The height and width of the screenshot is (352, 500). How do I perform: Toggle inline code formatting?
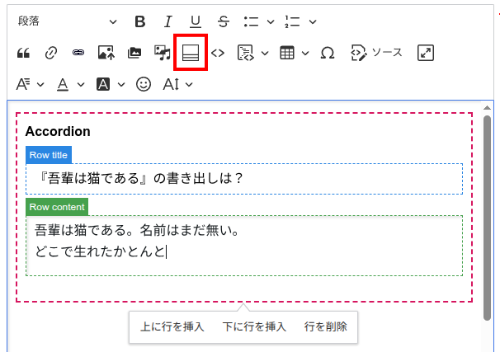pyautogui.click(x=218, y=53)
